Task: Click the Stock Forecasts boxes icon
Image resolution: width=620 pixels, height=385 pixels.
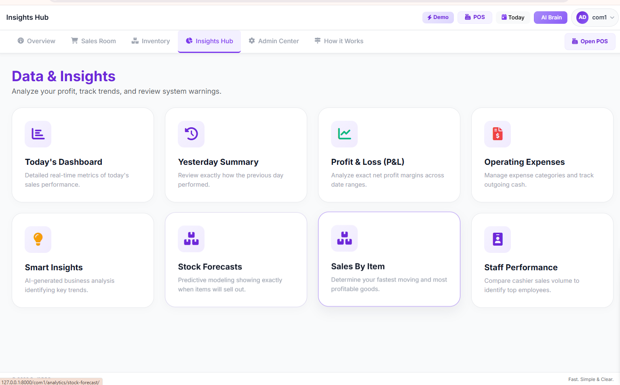Action: tap(191, 238)
